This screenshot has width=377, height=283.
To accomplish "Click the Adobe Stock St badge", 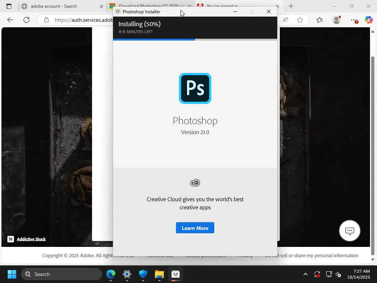I will coord(11,239).
